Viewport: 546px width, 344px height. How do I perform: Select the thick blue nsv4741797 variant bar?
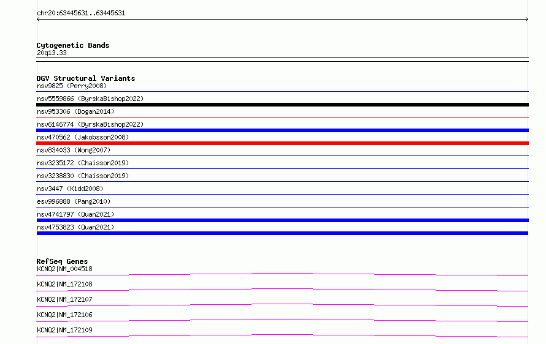click(282, 220)
